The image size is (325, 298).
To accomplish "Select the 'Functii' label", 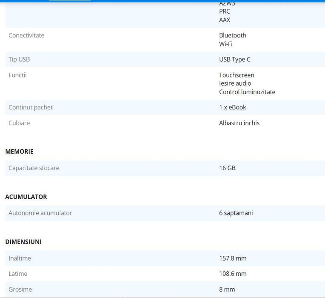I will coord(17,75).
